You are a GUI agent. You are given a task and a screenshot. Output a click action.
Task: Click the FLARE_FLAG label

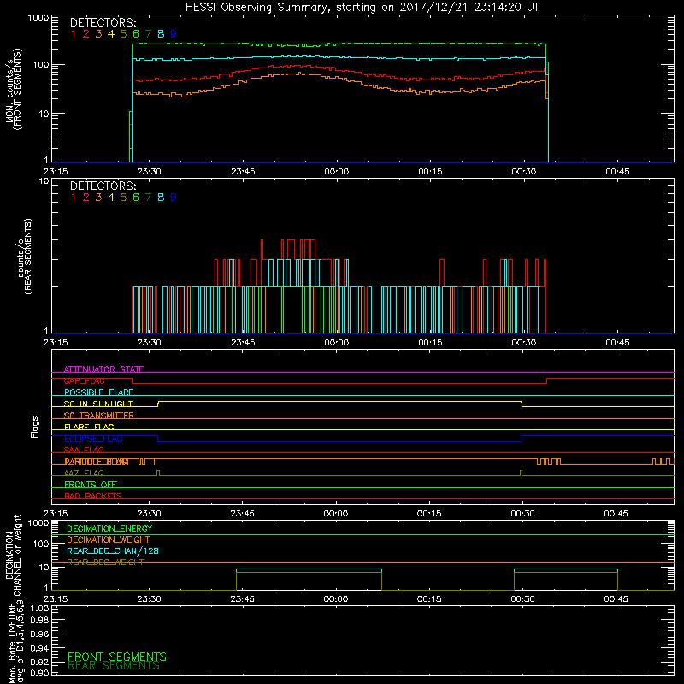click(x=89, y=427)
